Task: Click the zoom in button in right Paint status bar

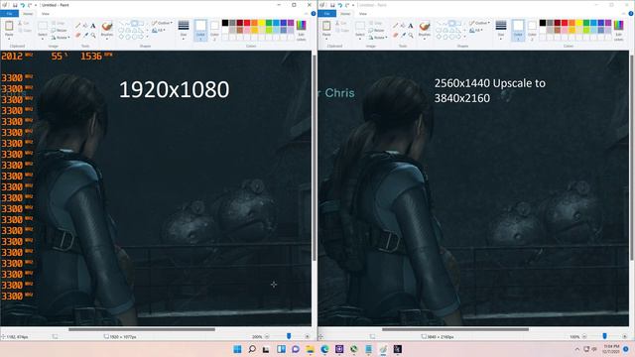Action: 624,336
